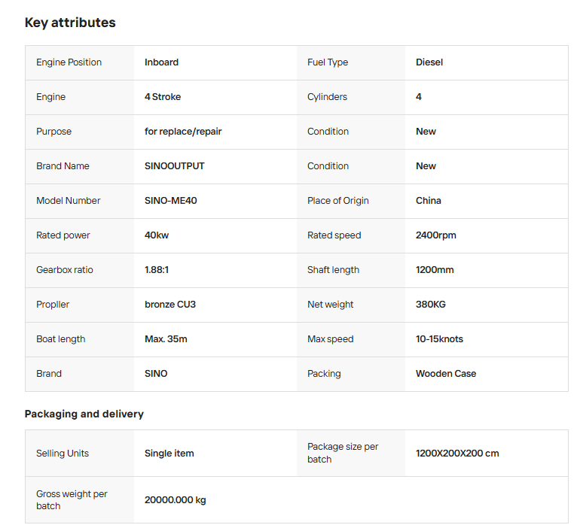This screenshot has height=531, width=580.
Task: Select the for replace/repair purpose value
Action: (x=183, y=132)
